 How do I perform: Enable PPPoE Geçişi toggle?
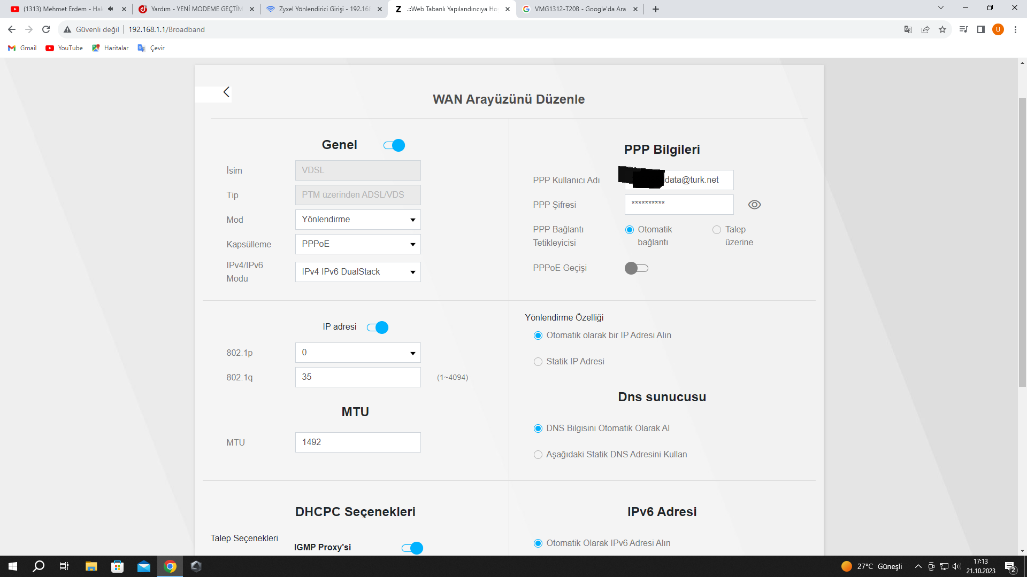637,268
